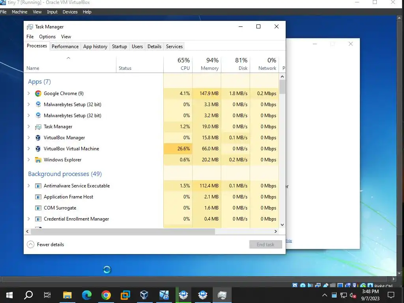Click the process list vertical scrollbar thumb

(282, 87)
